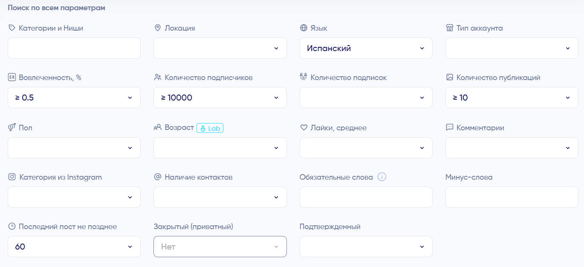
Task: Open the Закрытый (приватный) dropdown showing Нет
Action: click(x=220, y=247)
